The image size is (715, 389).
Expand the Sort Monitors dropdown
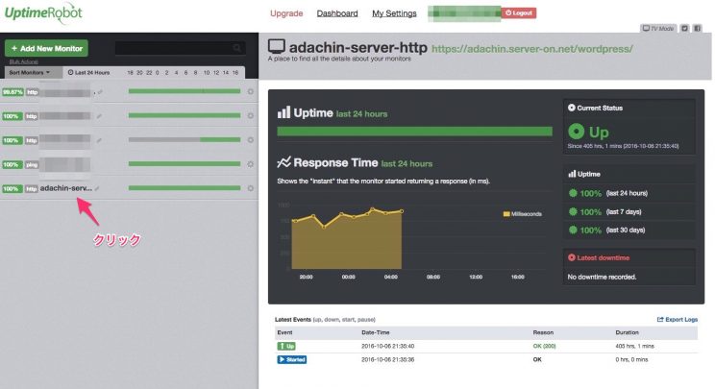29,72
